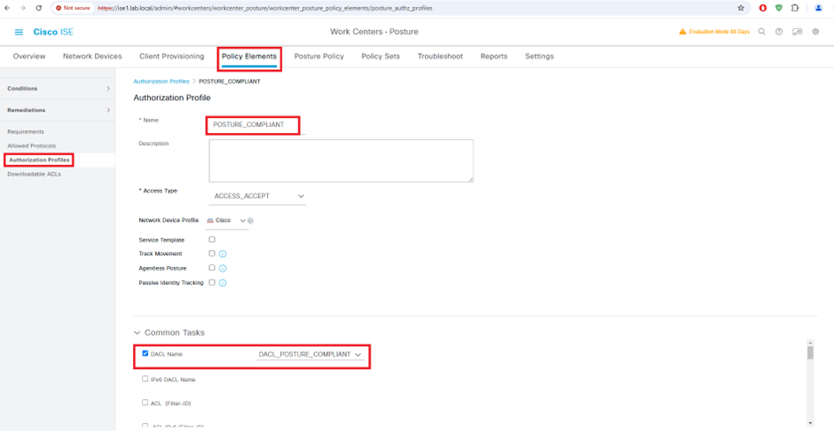Click the Authorization Profiles breadcrumb link
The width and height of the screenshot is (834, 431).
[161, 82]
